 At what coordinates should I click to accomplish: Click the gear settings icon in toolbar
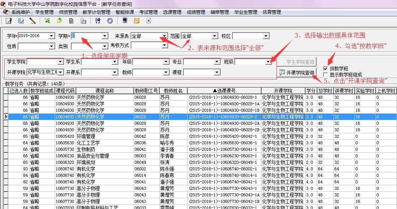pos(110,21)
